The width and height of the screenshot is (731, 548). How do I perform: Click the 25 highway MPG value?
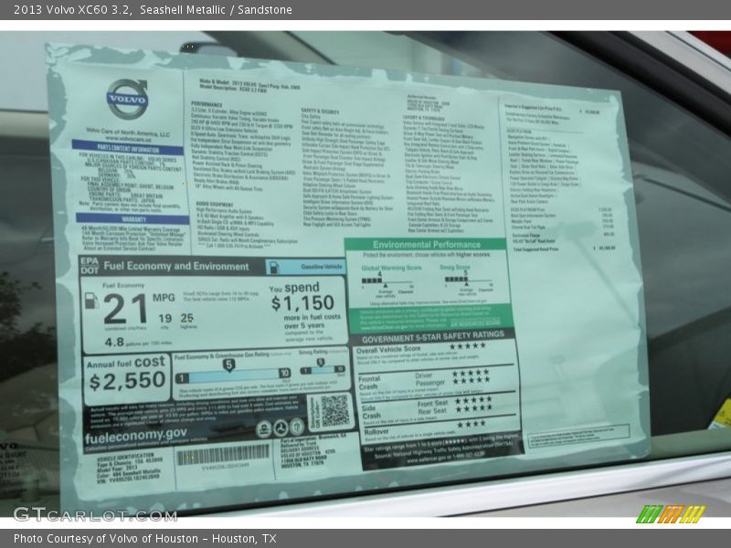187,318
